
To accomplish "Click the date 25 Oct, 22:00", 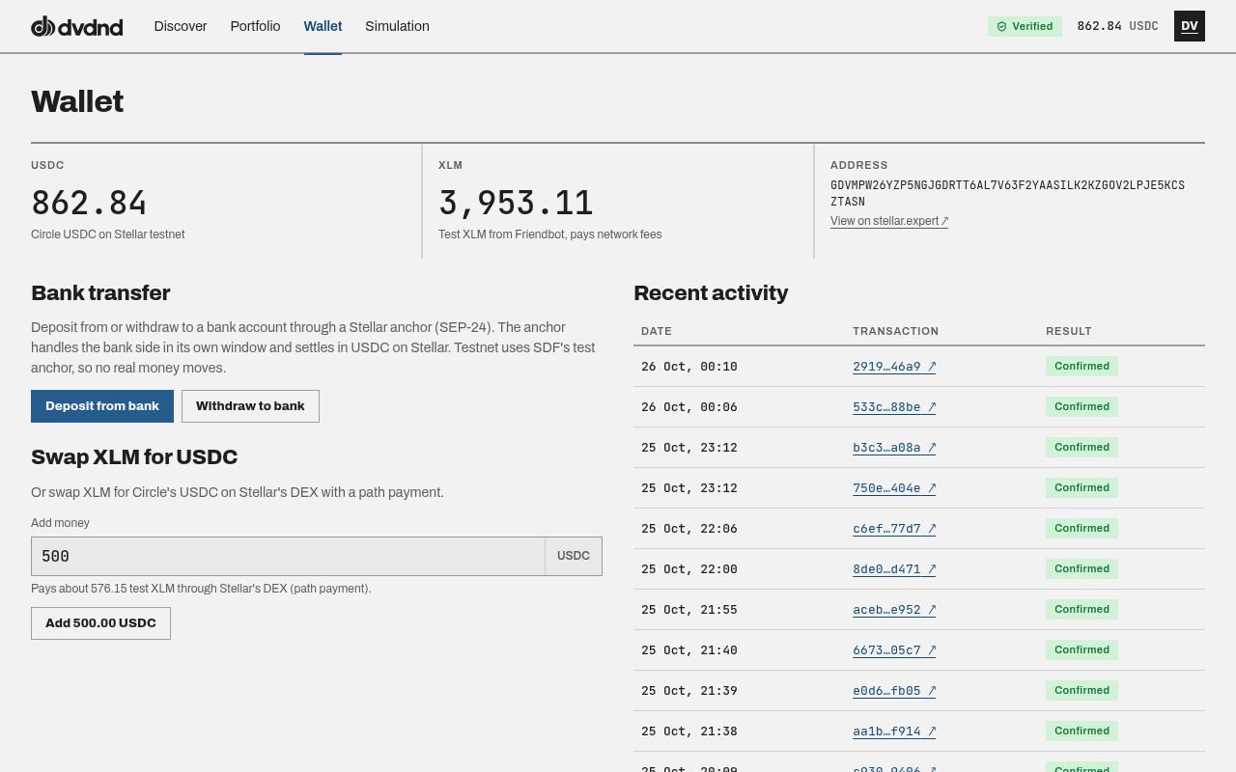I will (689, 569).
